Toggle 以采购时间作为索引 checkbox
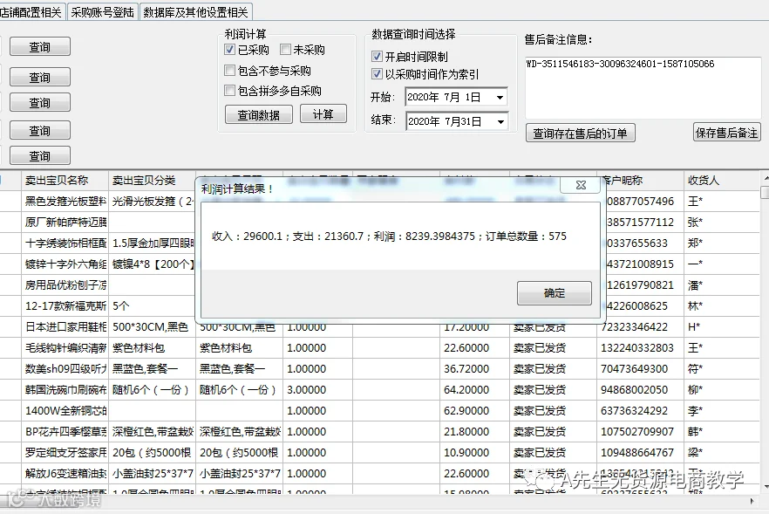The height and width of the screenshot is (514, 769). click(x=377, y=74)
